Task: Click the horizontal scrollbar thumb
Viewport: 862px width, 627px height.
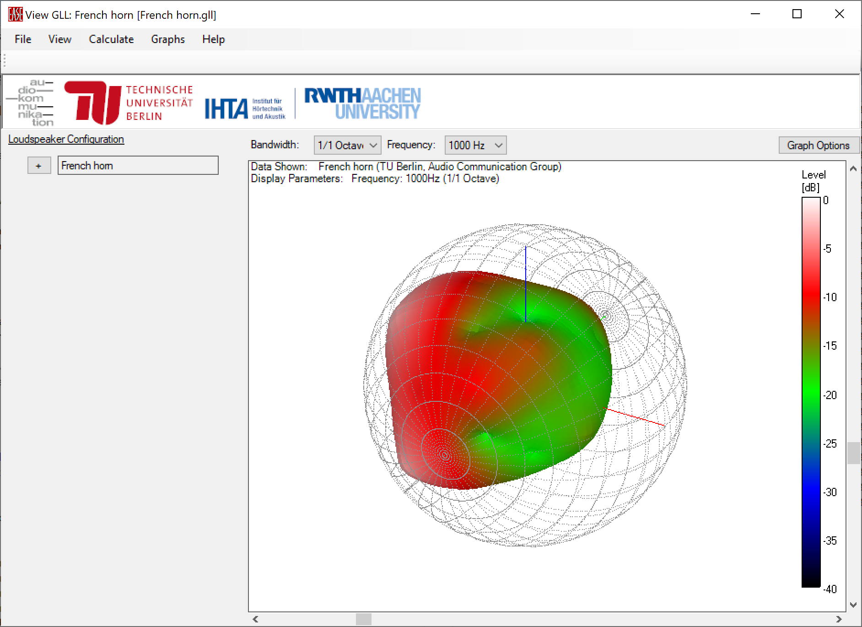Action: tap(364, 619)
